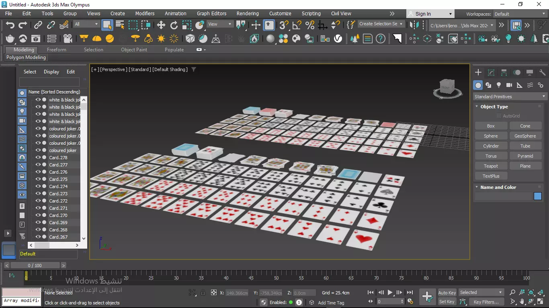Enable the Angle Snap toggle
549x308 pixels.
[x=297, y=25]
